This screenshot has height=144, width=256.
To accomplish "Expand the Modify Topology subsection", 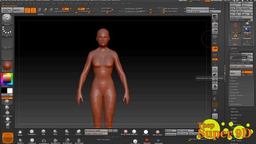I will point(237,95).
